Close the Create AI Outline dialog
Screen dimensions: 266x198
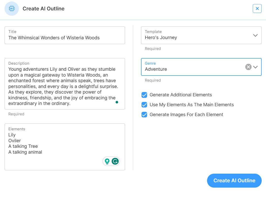(257, 9)
